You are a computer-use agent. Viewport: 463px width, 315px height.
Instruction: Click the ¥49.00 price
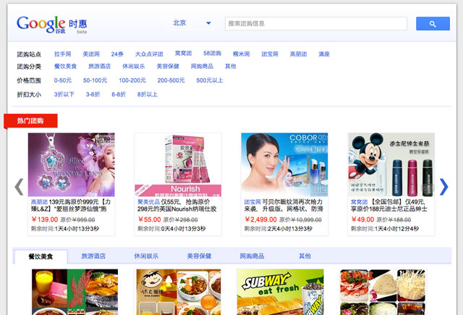coord(362,219)
